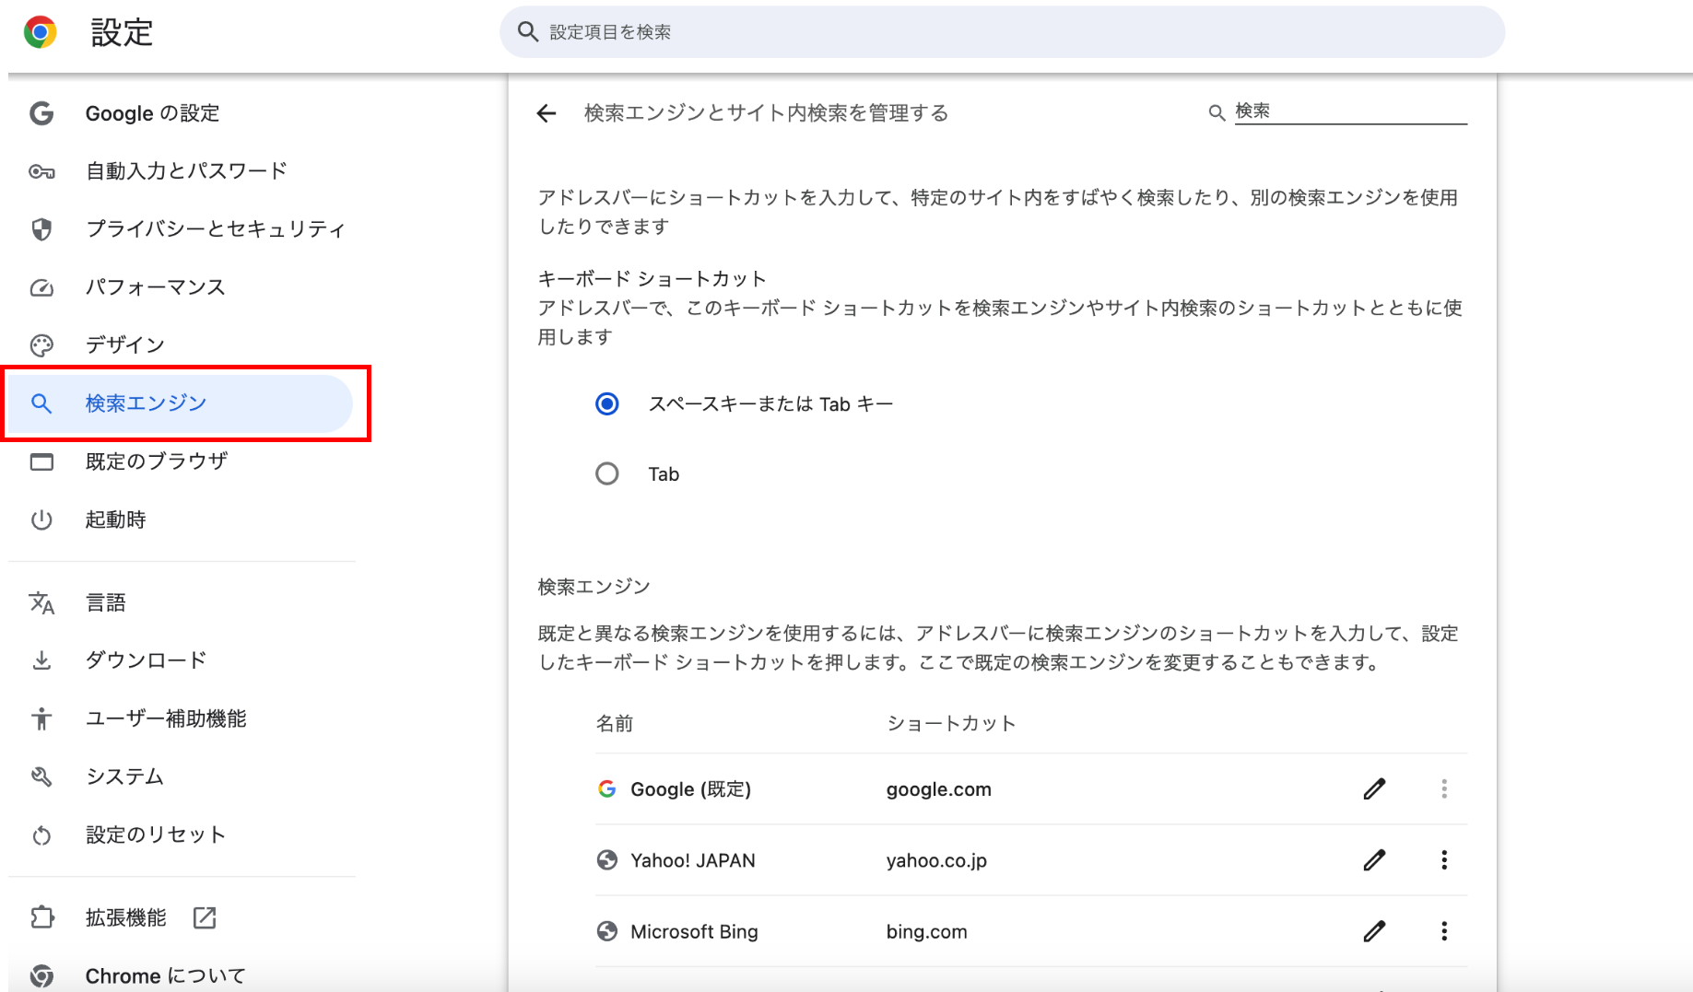Click the translate icon for 言語

click(41, 602)
